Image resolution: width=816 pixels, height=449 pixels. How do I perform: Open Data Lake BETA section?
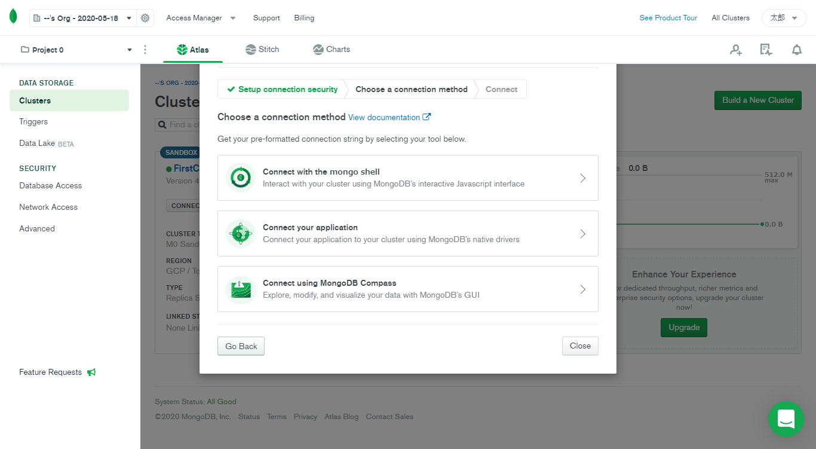(47, 143)
